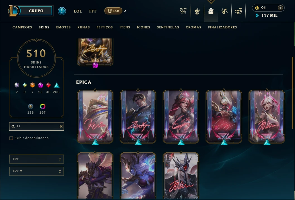
Task: Open the Loot hammer icon
Action: pyautogui.click(x=224, y=11)
